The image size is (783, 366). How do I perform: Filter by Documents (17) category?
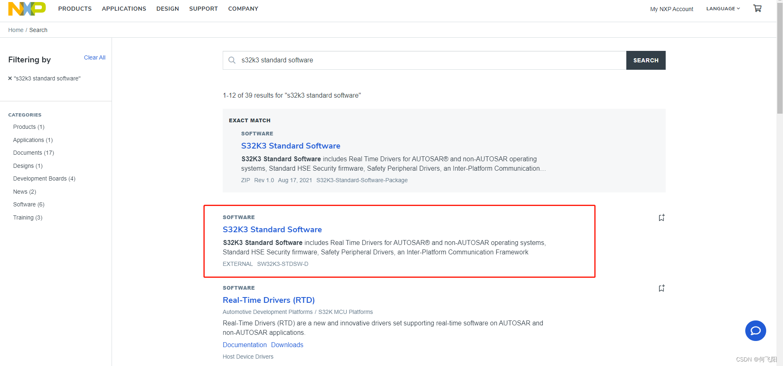coord(34,153)
